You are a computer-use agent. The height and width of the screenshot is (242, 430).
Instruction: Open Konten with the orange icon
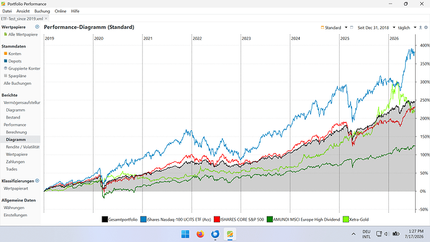(12, 54)
